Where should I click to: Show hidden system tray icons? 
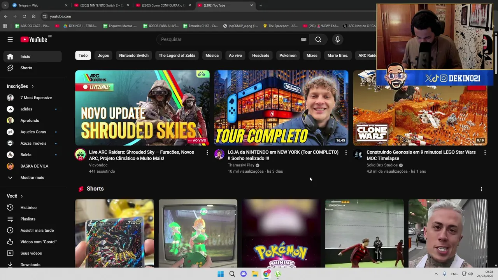click(436, 274)
